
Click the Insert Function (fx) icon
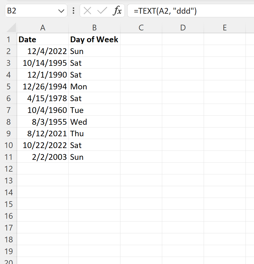click(x=118, y=11)
